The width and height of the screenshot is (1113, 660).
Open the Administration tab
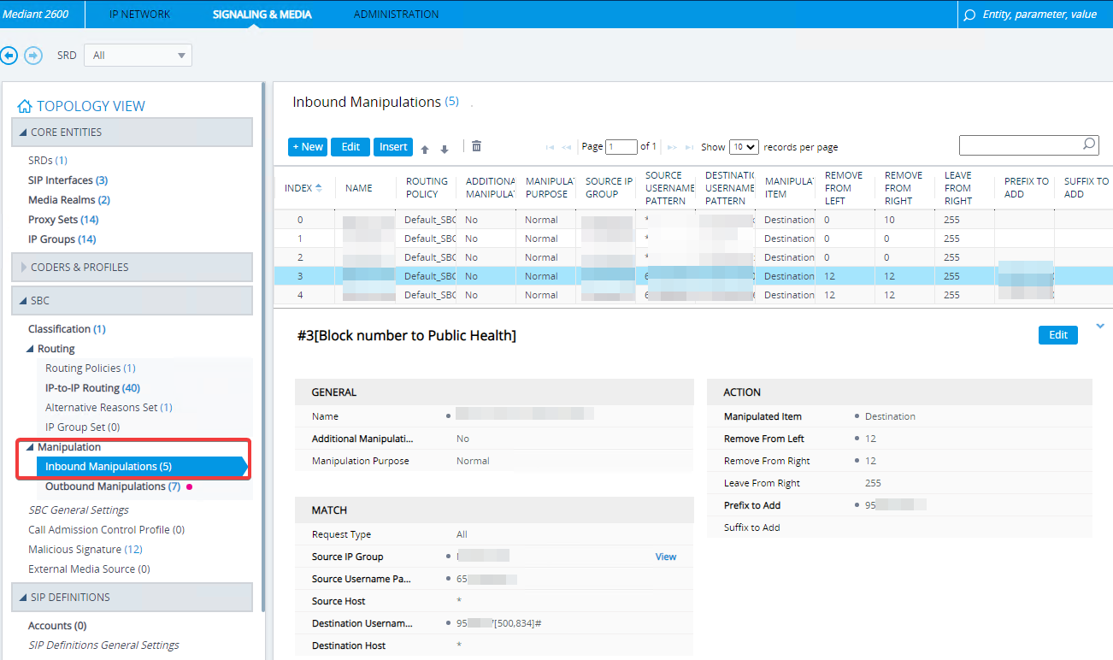tap(396, 15)
